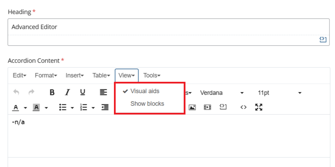
Task: Open the Format menu
Action: pyautogui.click(x=46, y=75)
